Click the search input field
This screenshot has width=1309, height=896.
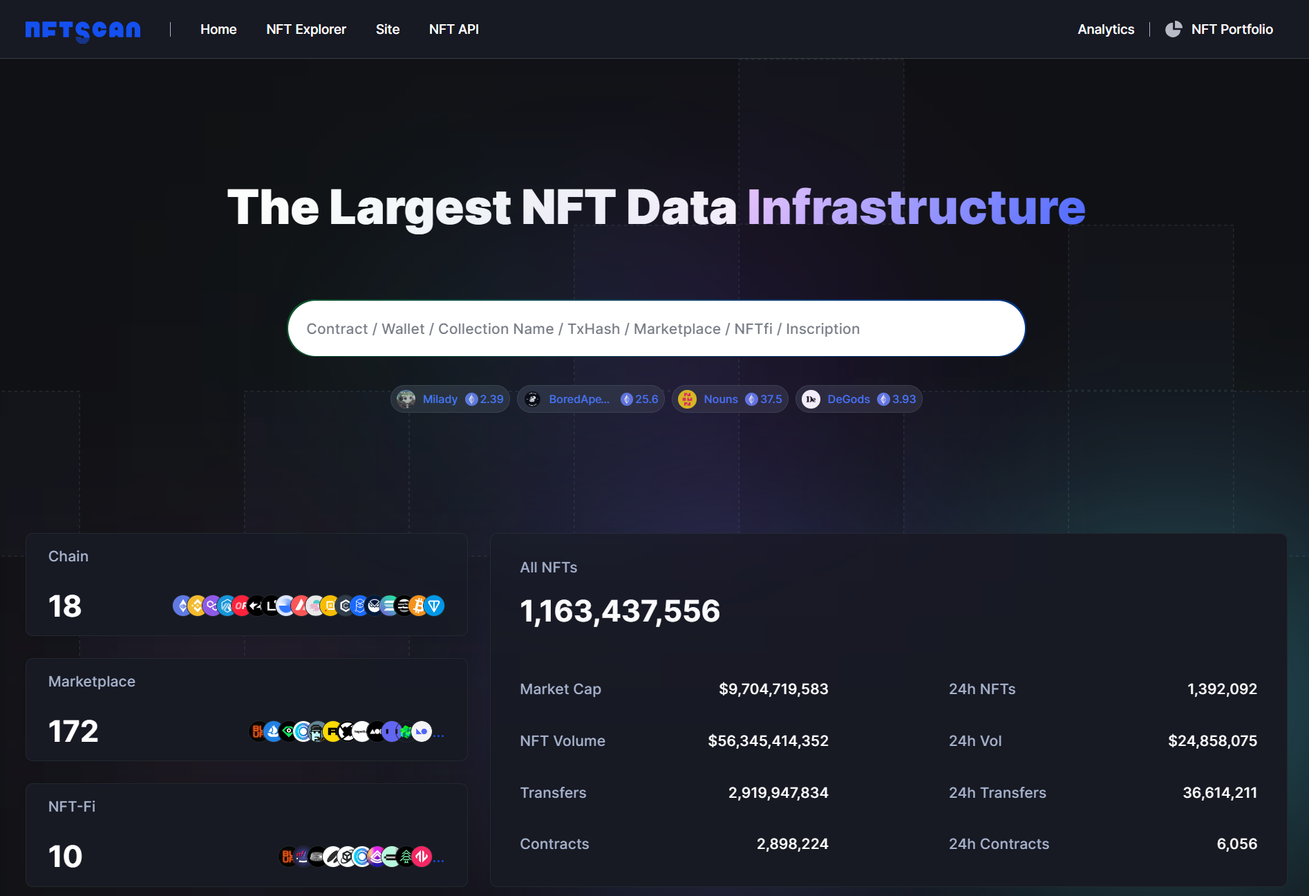click(x=655, y=328)
